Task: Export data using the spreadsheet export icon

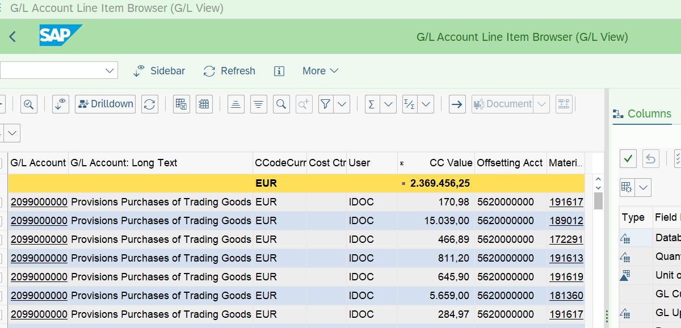Action: [181, 104]
